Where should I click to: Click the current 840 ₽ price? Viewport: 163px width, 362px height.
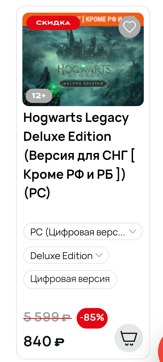click(x=44, y=342)
